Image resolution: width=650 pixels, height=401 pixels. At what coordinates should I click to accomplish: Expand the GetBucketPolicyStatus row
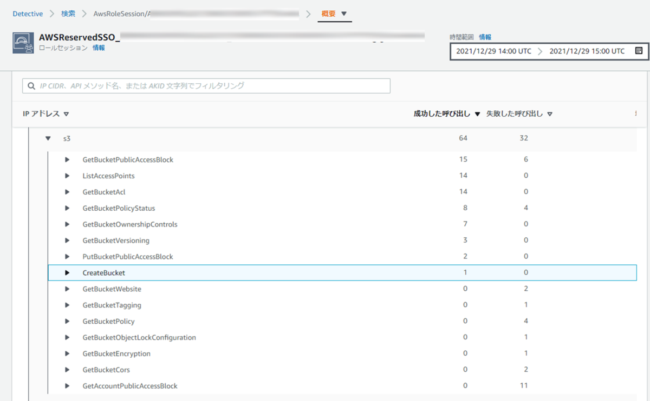coord(67,208)
